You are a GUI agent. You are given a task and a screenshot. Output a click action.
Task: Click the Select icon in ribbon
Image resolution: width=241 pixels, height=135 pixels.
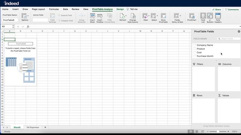[x=153, y=16]
